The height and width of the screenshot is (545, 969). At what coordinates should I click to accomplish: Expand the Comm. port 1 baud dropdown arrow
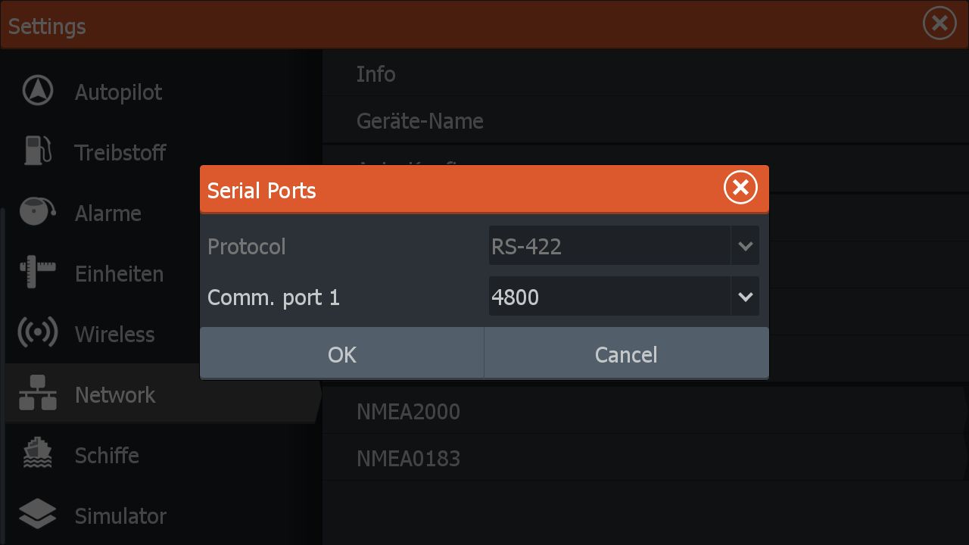click(745, 297)
